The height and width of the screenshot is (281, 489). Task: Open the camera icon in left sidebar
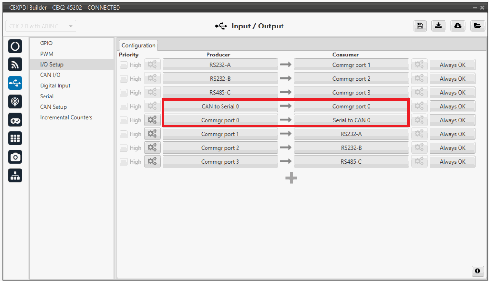[x=15, y=156]
